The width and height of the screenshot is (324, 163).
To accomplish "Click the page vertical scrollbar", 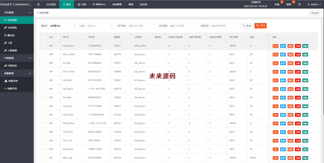I will pyautogui.click(x=323, y=62).
